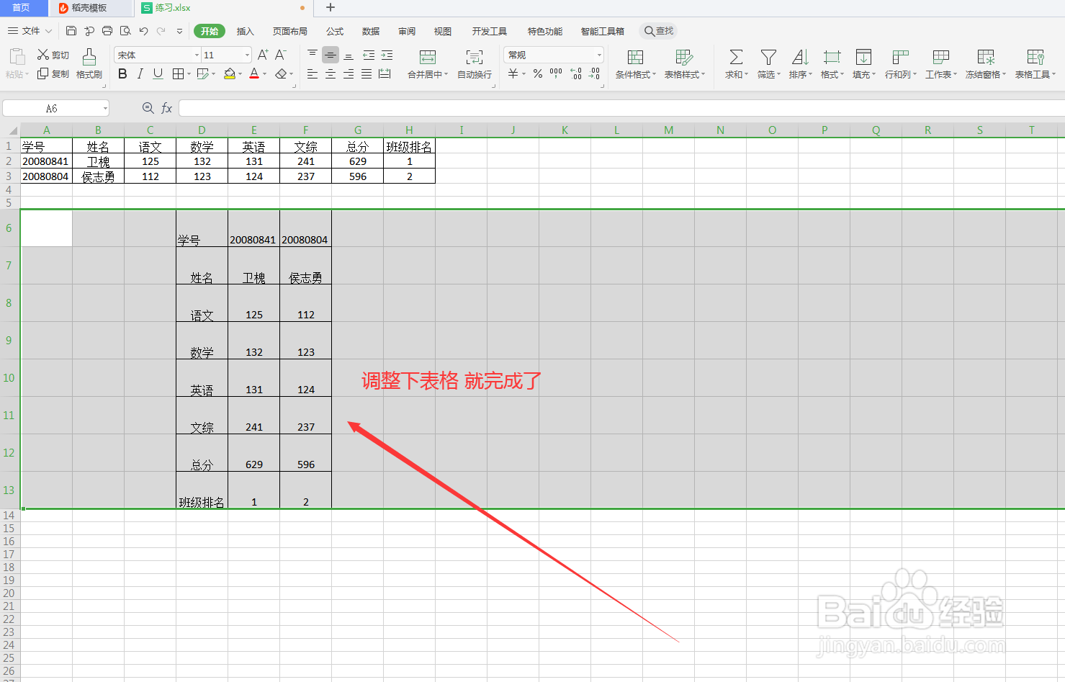
Task: Expand the quick access toolbar customize arrow
Action: click(179, 31)
